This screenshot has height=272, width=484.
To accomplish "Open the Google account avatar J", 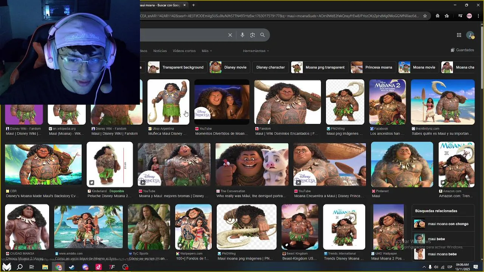I will [470, 35].
